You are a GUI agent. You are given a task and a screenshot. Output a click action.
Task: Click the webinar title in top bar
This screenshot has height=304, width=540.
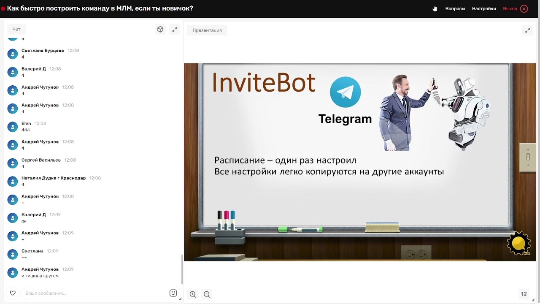point(100,8)
